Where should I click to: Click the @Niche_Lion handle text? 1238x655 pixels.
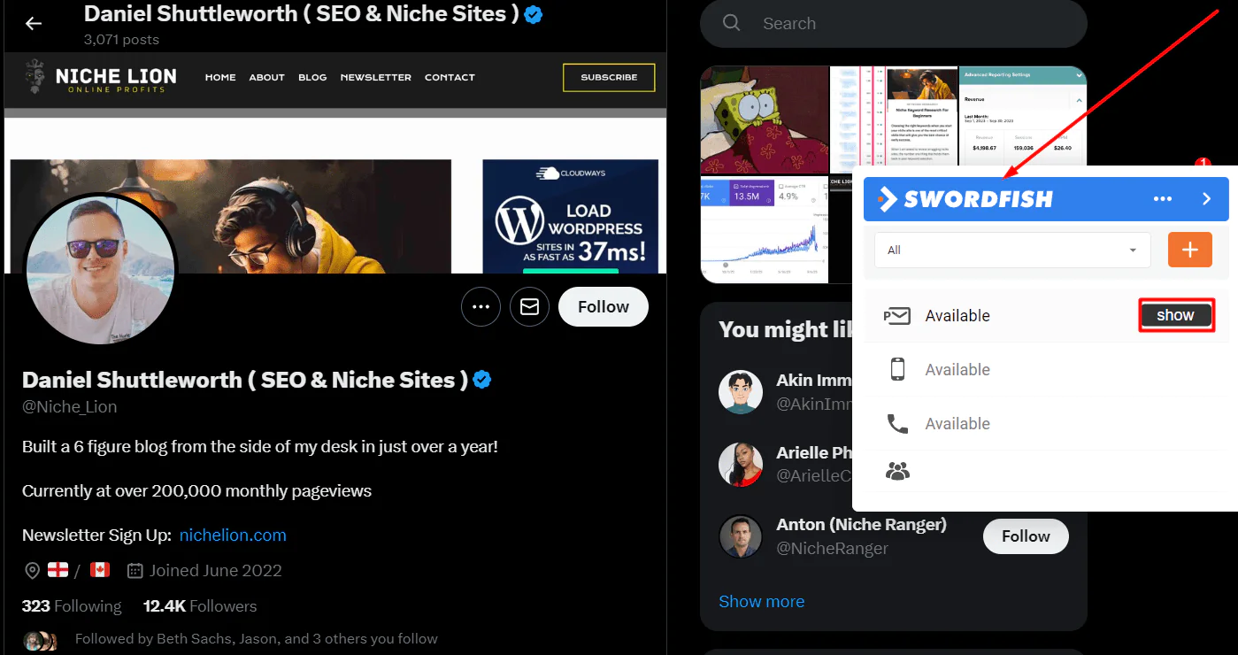click(x=70, y=407)
